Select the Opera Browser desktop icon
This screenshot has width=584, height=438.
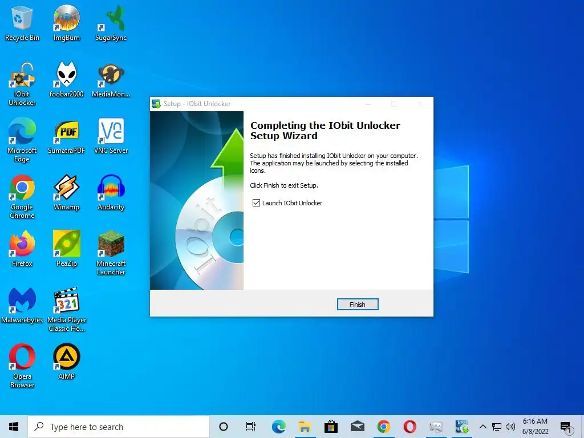click(x=22, y=366)
